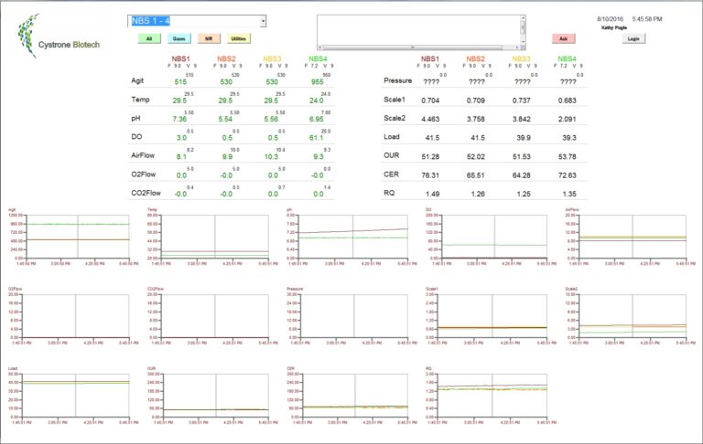Viewport: 703px width, 444px height.
Task: Click the NBS1 header above Agit column
Action: [x=180, y=58]
